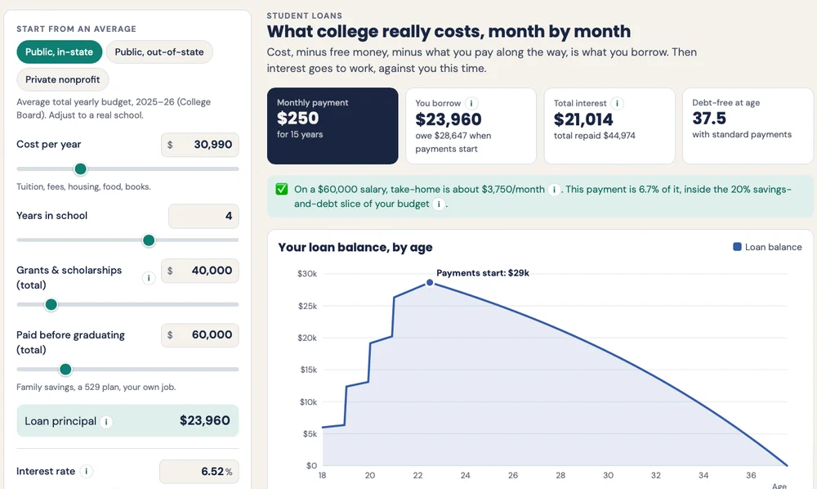
Task: Open info icon beside Grants & scholarships
Action: (x=149, y=278)
